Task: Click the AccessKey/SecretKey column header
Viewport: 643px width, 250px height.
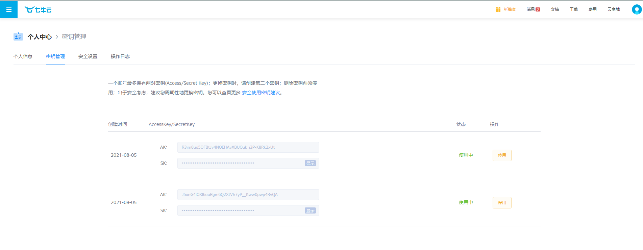Action: (x=172, y=124)
